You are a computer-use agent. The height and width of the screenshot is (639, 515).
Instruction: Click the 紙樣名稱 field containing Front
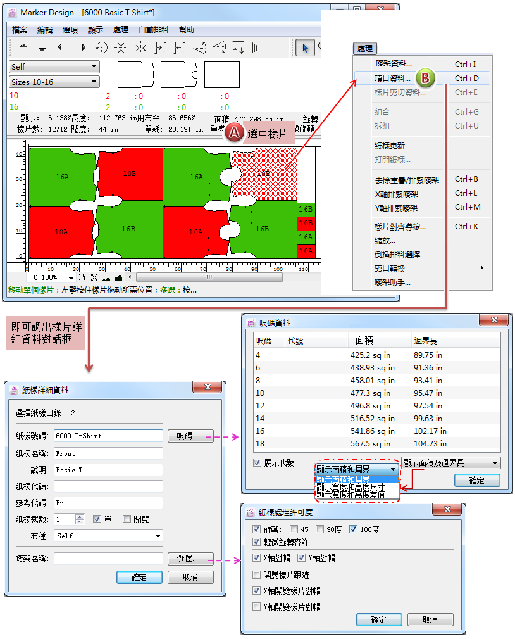point(108,453)
